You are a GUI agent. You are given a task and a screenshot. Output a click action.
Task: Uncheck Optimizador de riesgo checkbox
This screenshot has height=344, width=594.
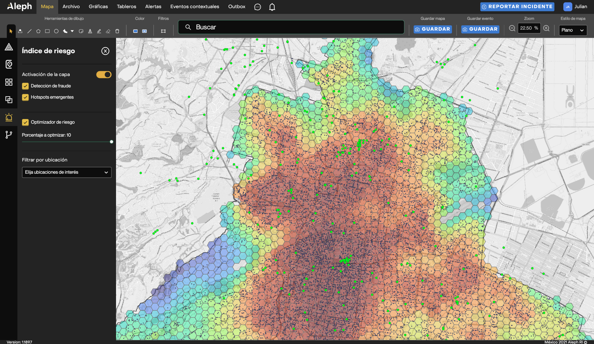(x=25, y=122)
